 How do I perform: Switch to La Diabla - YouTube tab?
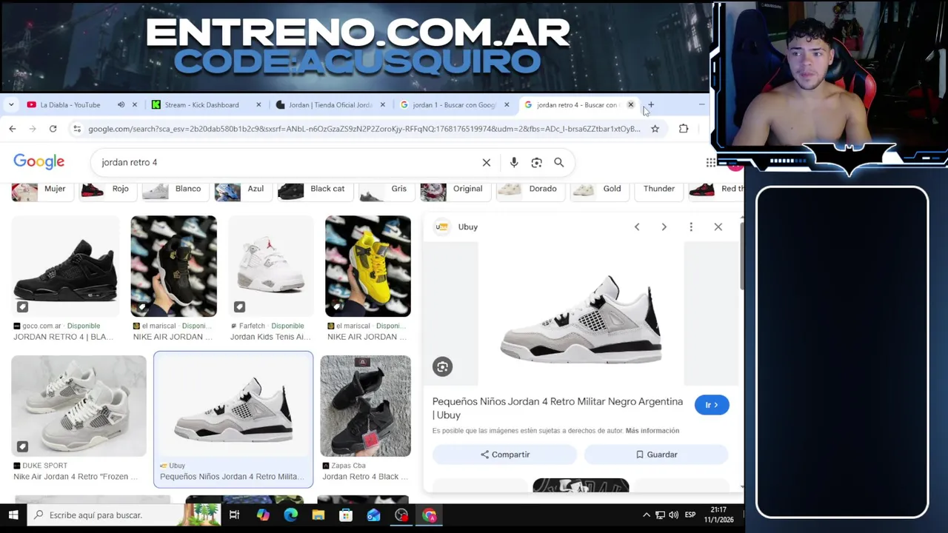click(70, 105)
